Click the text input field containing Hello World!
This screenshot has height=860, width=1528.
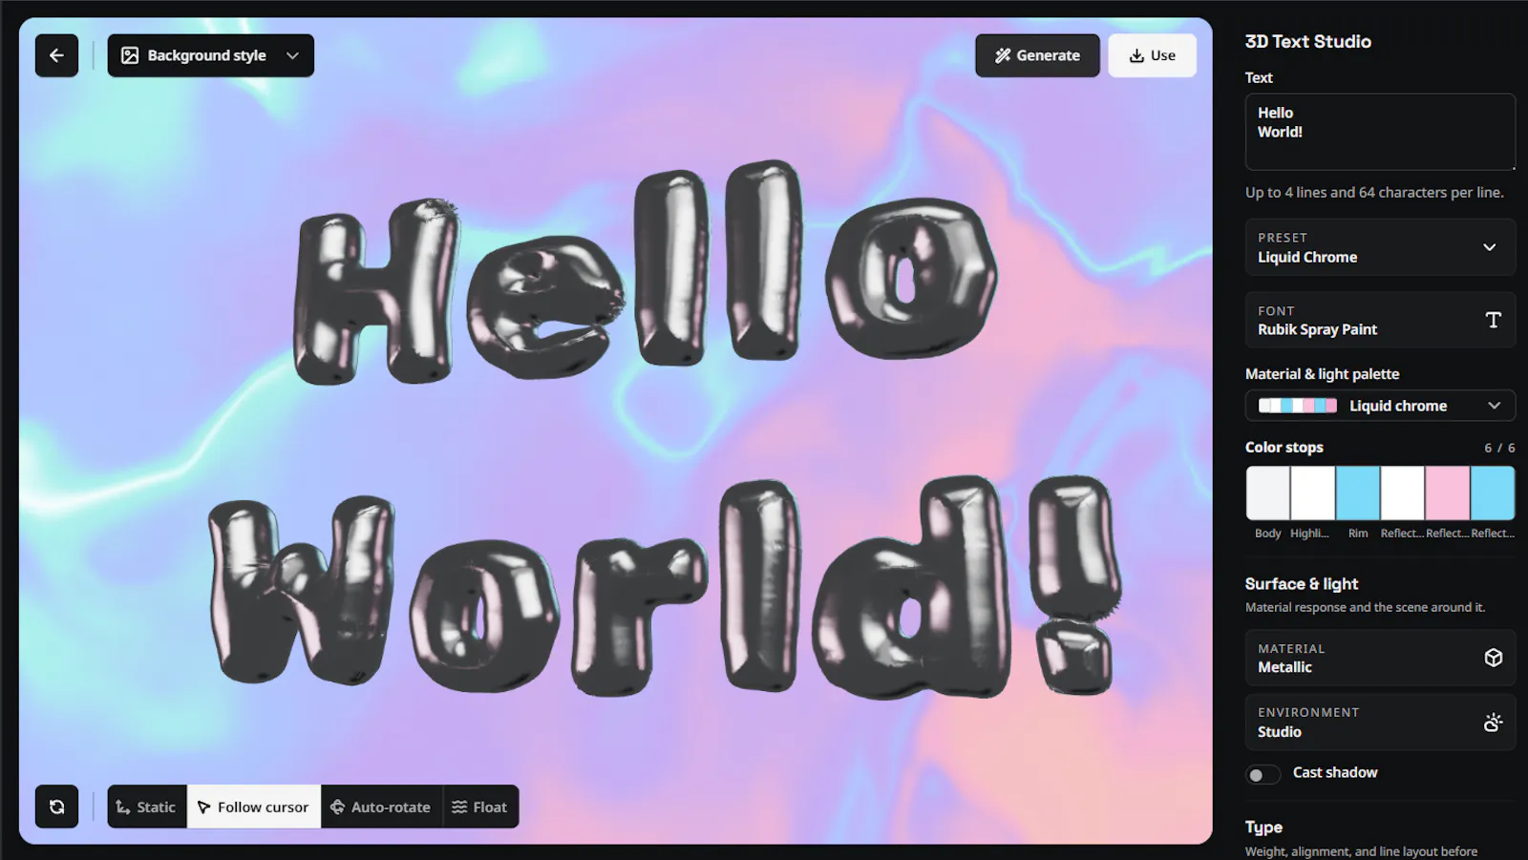click(x=1380, y=132)
